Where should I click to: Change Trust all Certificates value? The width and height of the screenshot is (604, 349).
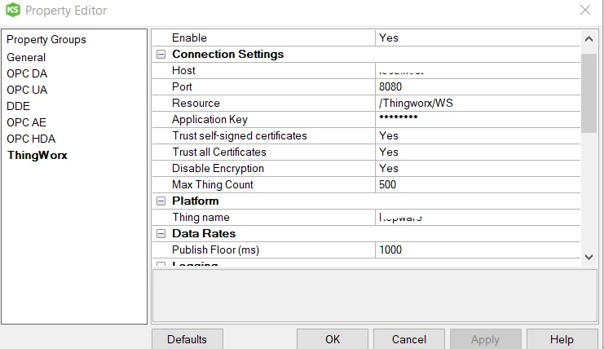tap(478, 152)
